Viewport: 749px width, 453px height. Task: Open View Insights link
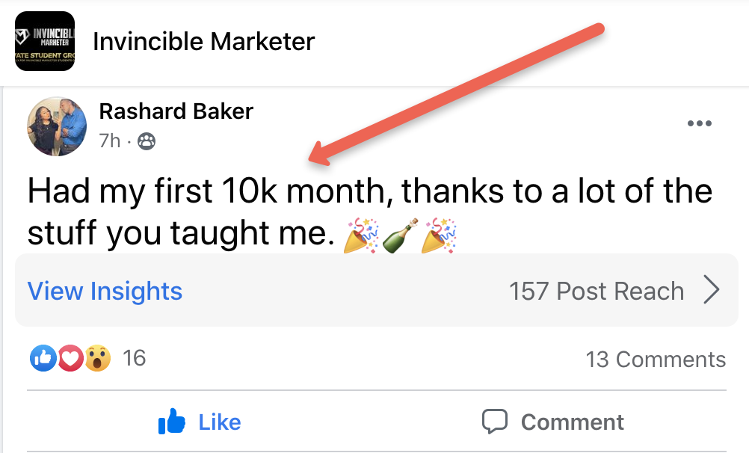(105, 291)
